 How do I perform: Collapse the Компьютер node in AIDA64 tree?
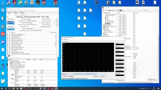[103, 13]
